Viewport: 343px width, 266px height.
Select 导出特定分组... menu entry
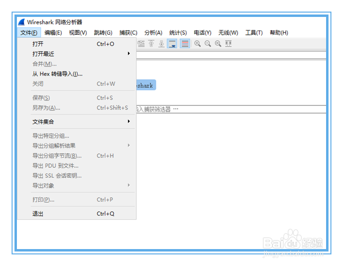[x=77, y=136]
